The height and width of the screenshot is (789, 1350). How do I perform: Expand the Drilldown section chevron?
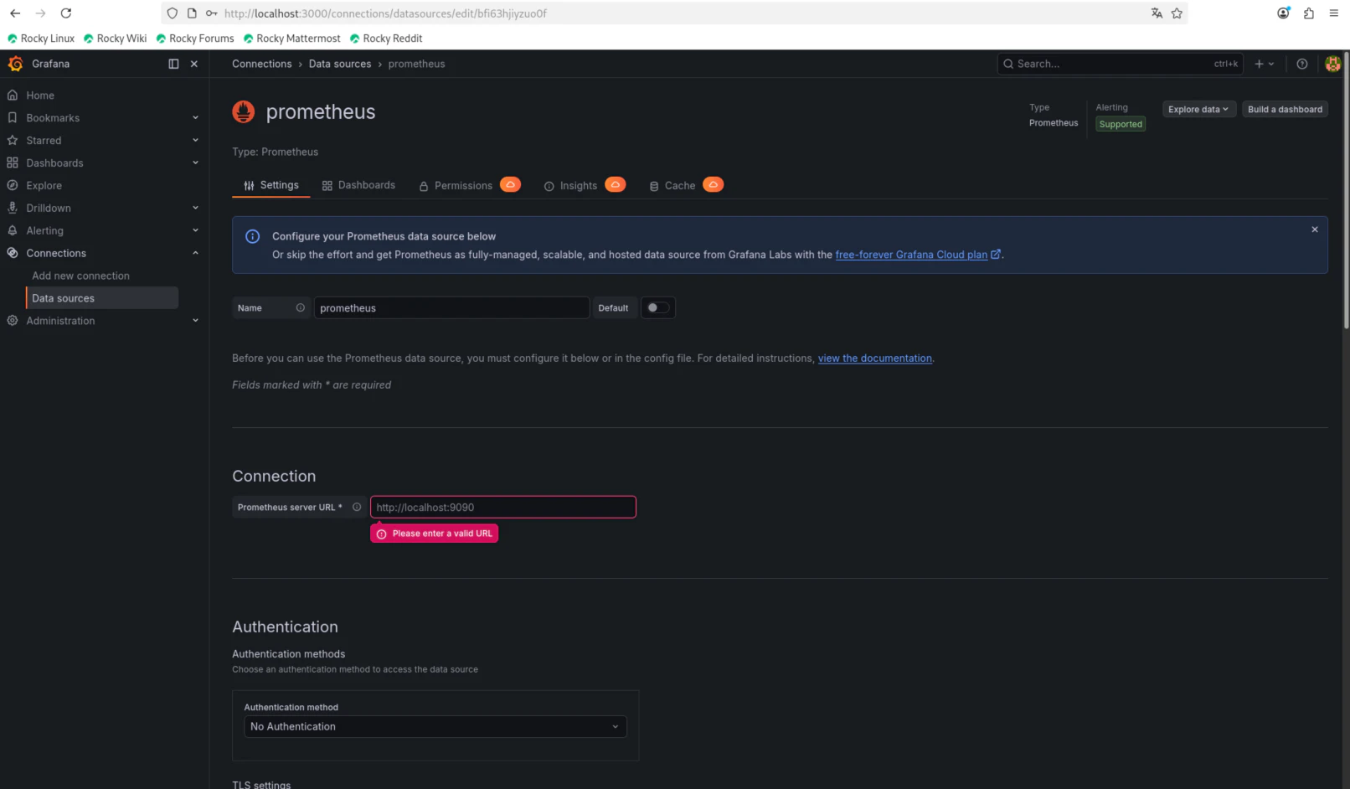pyautogui.click(x=195, y=209)
